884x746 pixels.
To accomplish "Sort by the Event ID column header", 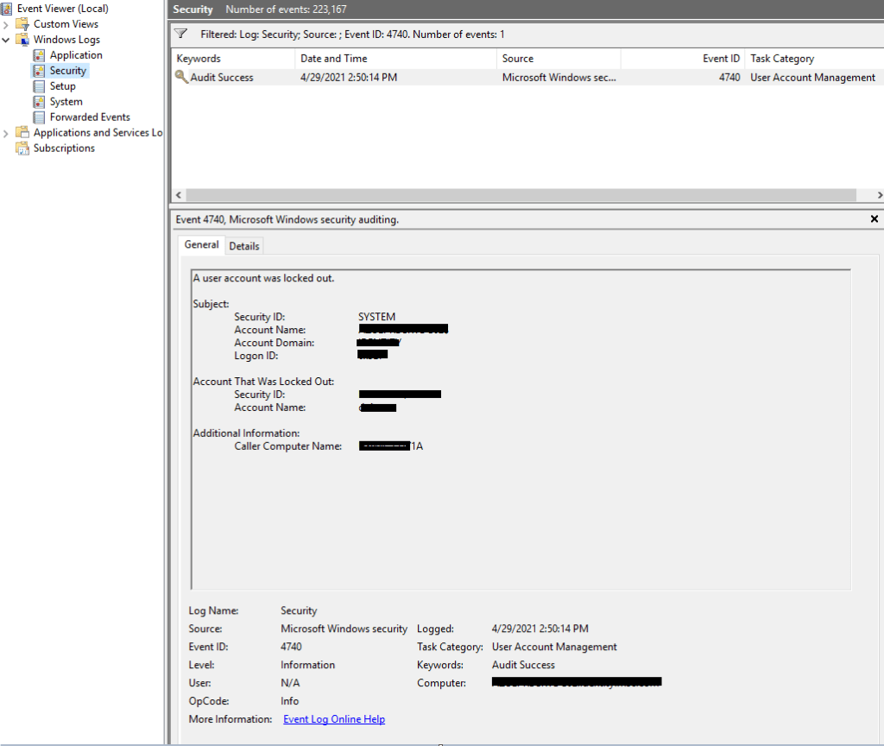I will tap(720, 59).
